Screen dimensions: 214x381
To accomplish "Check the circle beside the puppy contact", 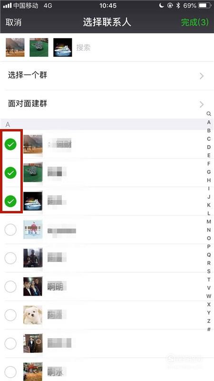I will (x=10, y=315).
